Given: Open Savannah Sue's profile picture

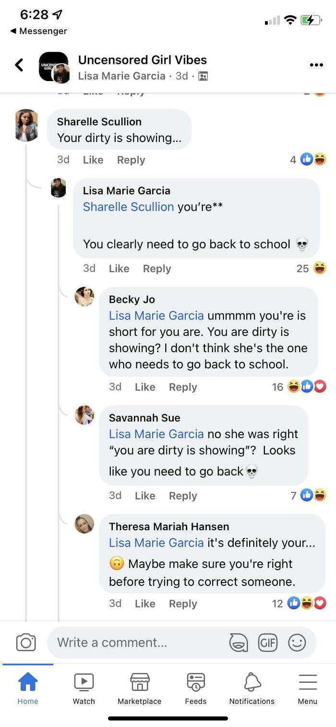Looking at the screenshot, I should (x=84, y=415).
